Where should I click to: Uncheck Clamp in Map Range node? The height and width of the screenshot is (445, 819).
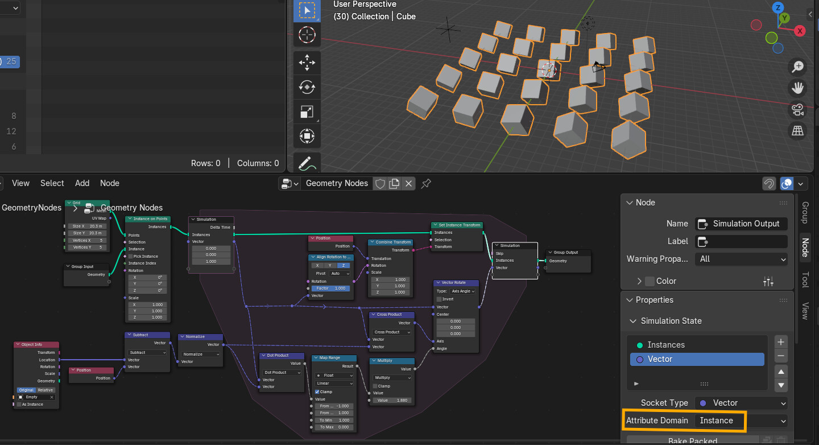point(317,392)
